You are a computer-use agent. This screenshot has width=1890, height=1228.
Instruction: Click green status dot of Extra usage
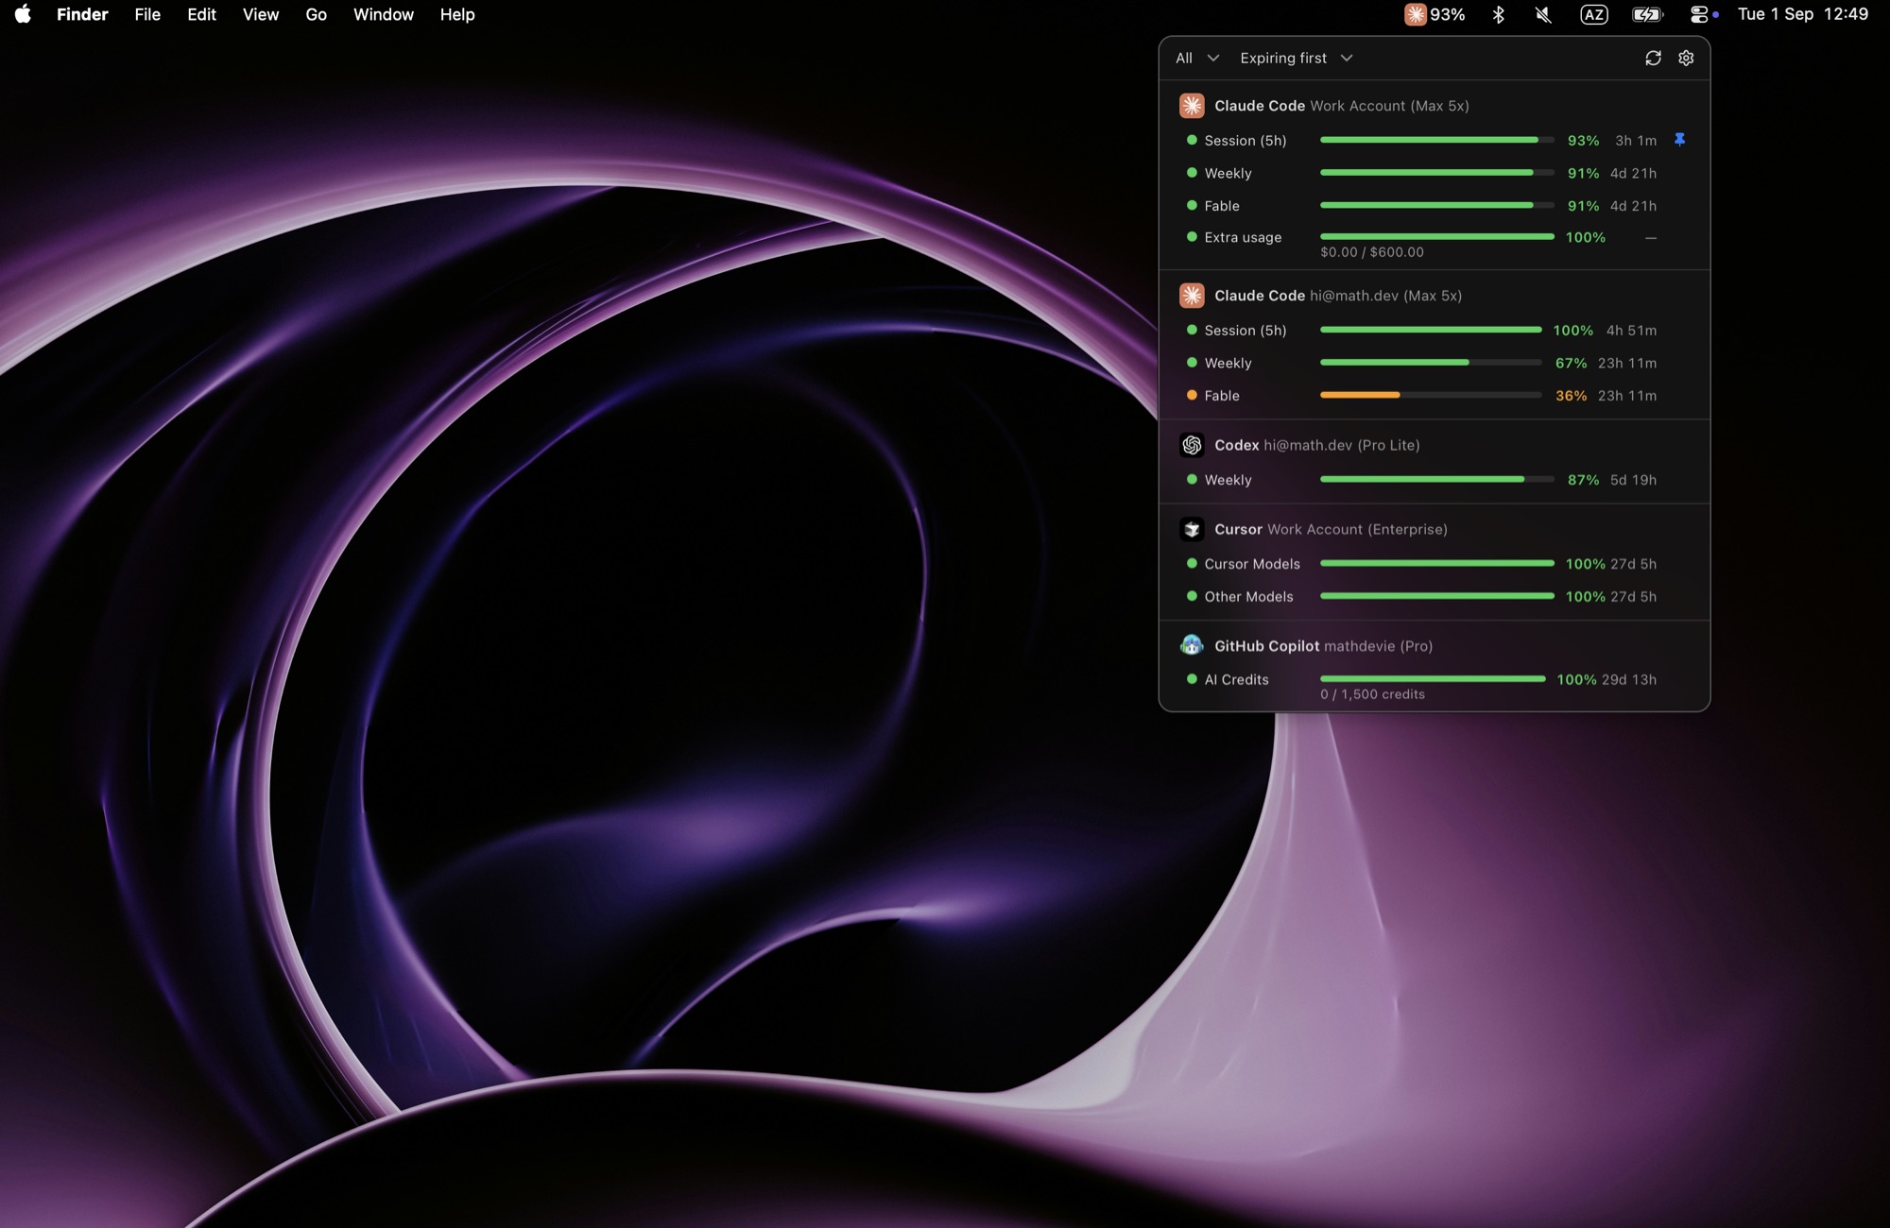tap(1192, 237)
